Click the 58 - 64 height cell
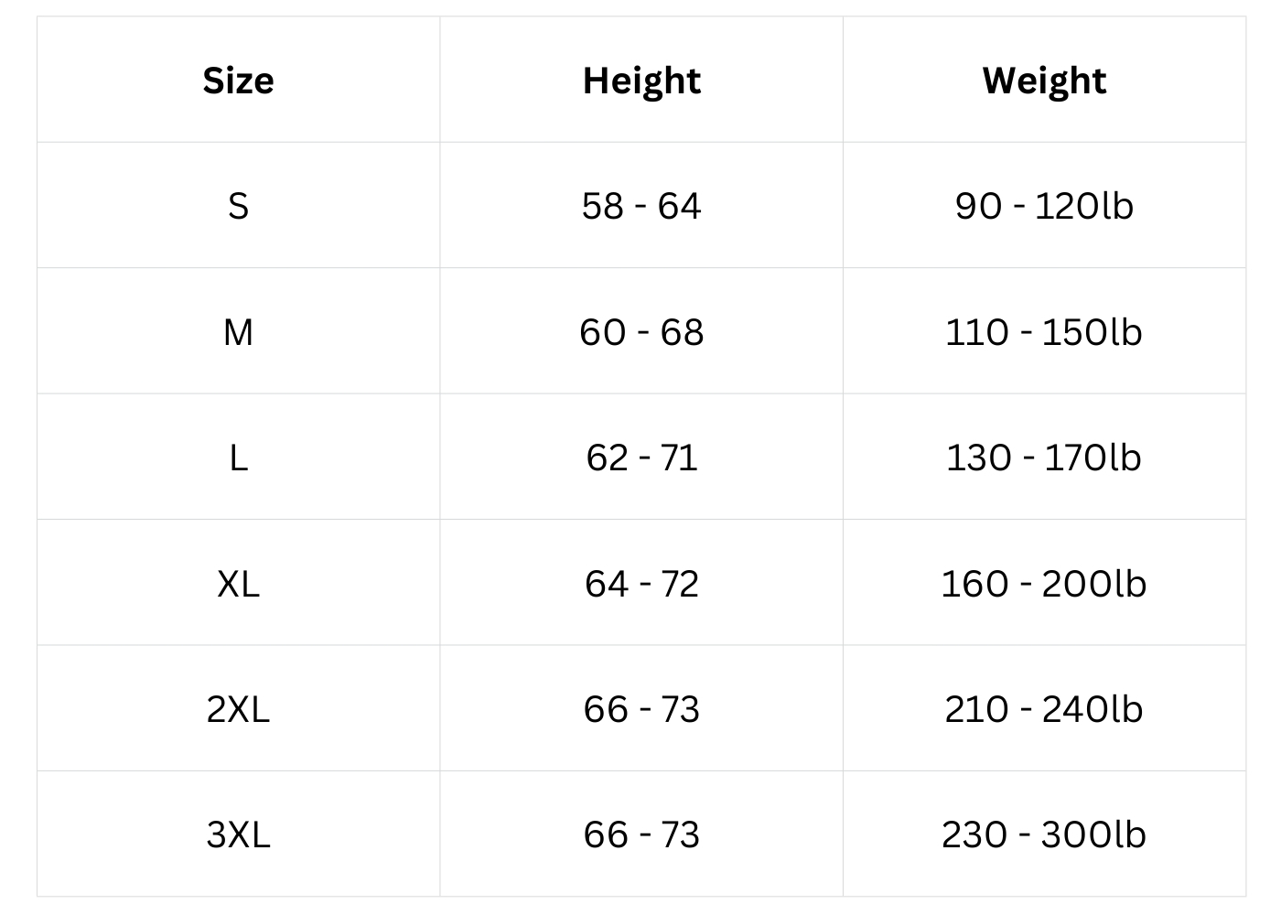The image size is (1281, 915). pyautogui.click(x=641, y=206)
